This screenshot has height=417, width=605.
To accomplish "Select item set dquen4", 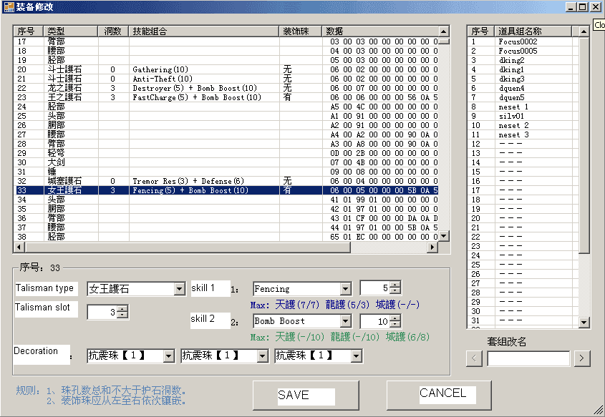I will [523, 88].
